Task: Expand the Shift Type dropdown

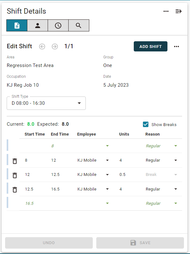Action: pos(46,103)
